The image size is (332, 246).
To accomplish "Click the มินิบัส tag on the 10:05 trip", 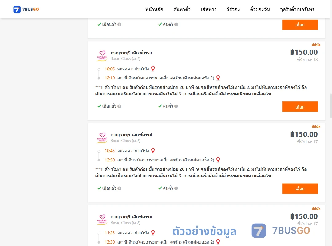I will click(x=316, y=45).
